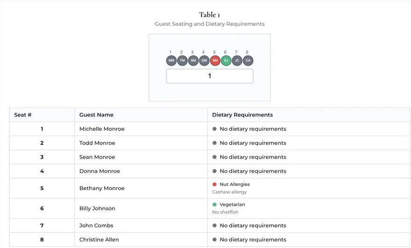Select the CA seat circle

pyautogui.click(x=248, y=61)
